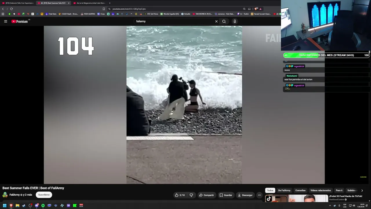Dislike the video with thumbs down

[x=191, y=195]
